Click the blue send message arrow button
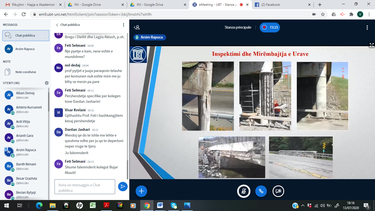The image size is (375, 211). point(123,187)
